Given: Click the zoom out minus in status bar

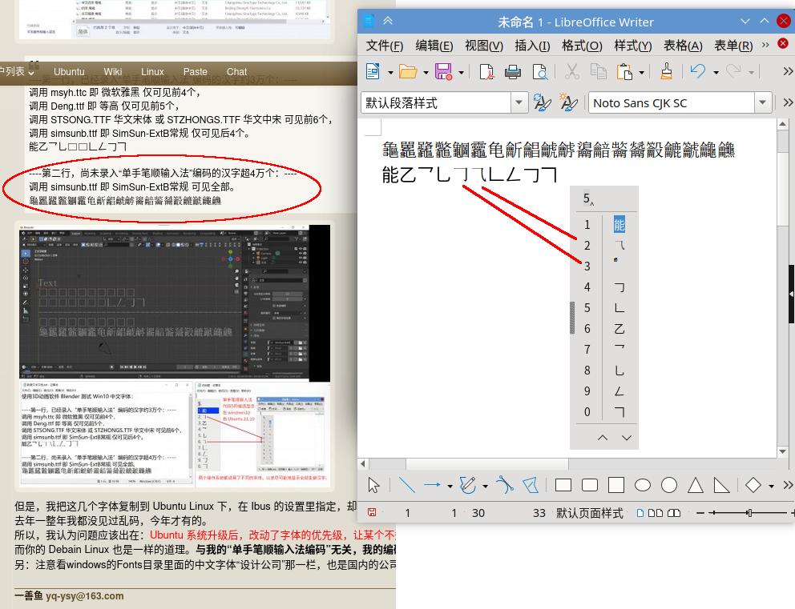Looking at the screenshot, I should click(x=700, y=513).
